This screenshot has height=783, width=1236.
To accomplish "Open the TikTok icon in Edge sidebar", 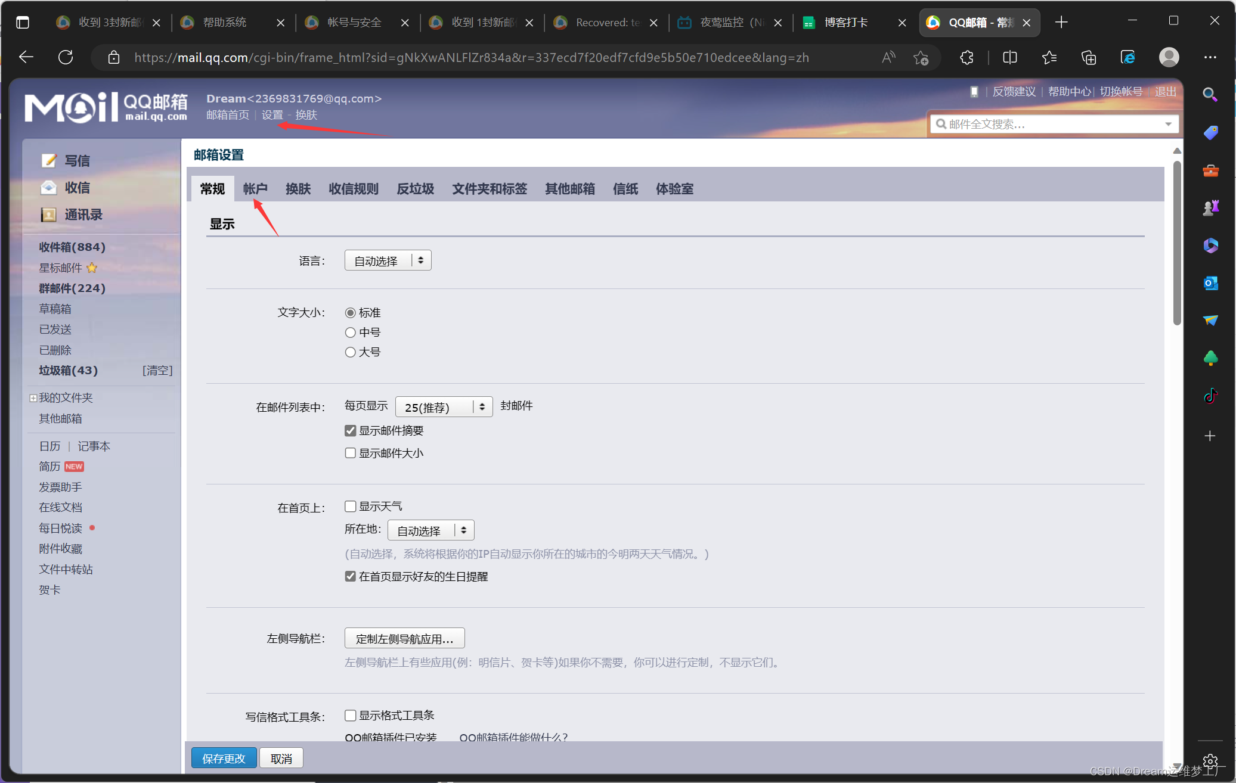I will [x=1210, y=396].
